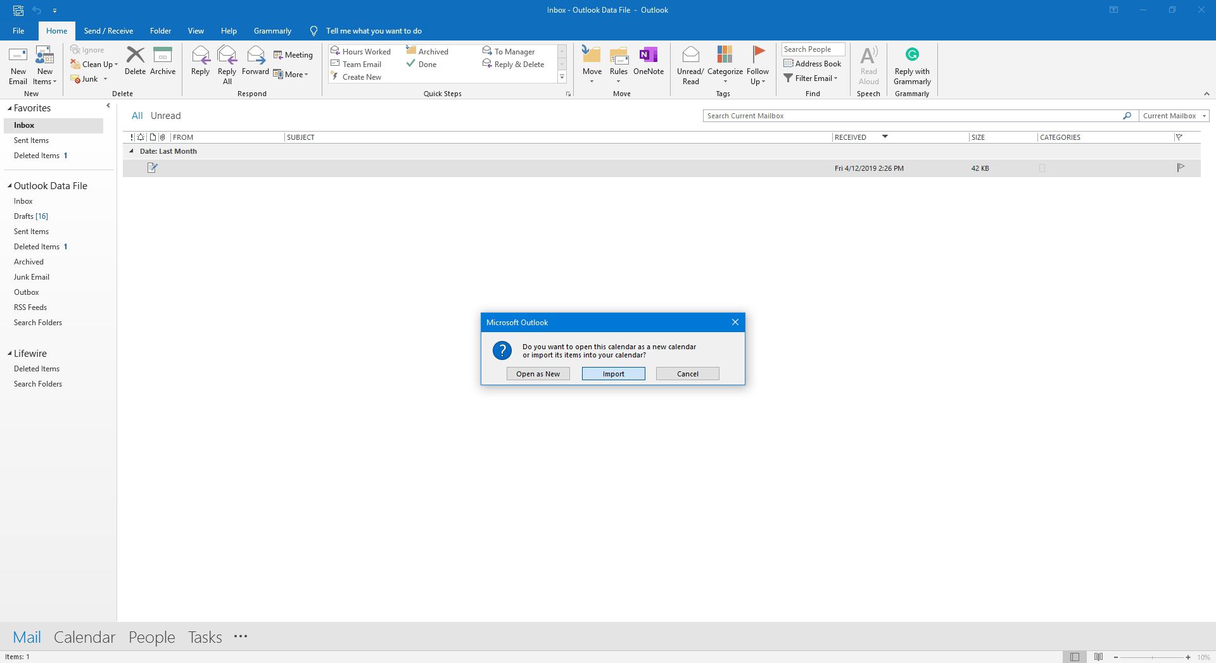
Task: Click into the Search People field
Action: point(813,49)
